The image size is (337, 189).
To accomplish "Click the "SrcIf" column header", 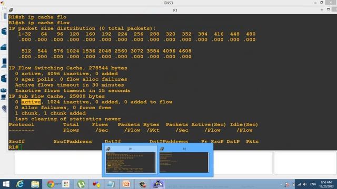I will [x=16, y=142].
